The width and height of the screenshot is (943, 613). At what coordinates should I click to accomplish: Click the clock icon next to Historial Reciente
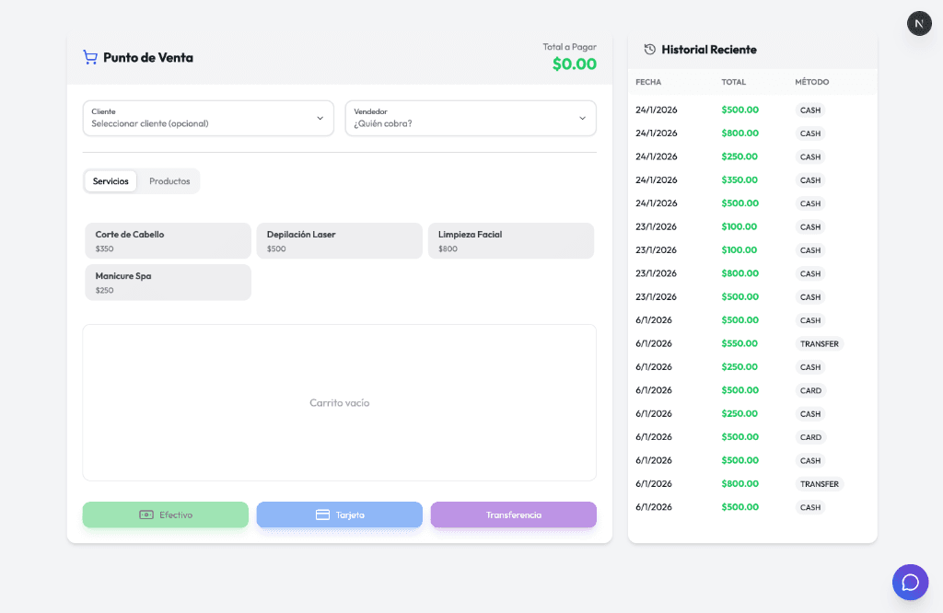click(649, 49)
